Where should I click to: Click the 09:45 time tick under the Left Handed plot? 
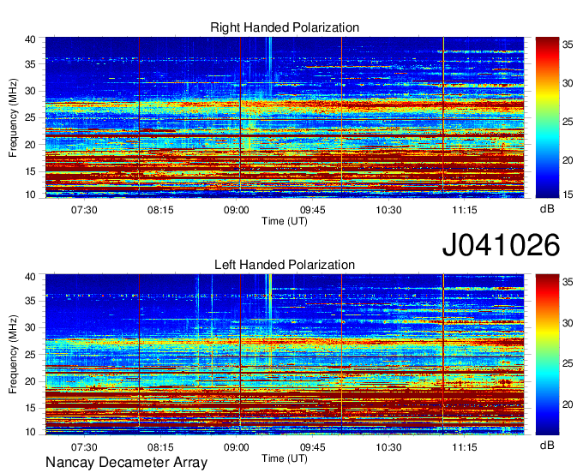(x=312, y=447)
